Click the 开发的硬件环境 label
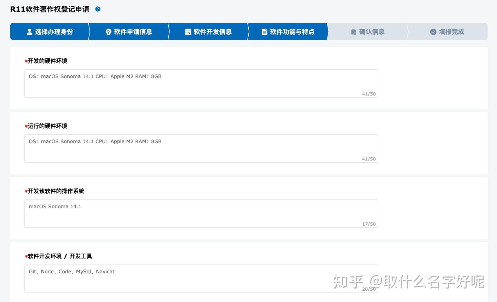The width and height of the screenshot is (497, 302). pos(47,61)
